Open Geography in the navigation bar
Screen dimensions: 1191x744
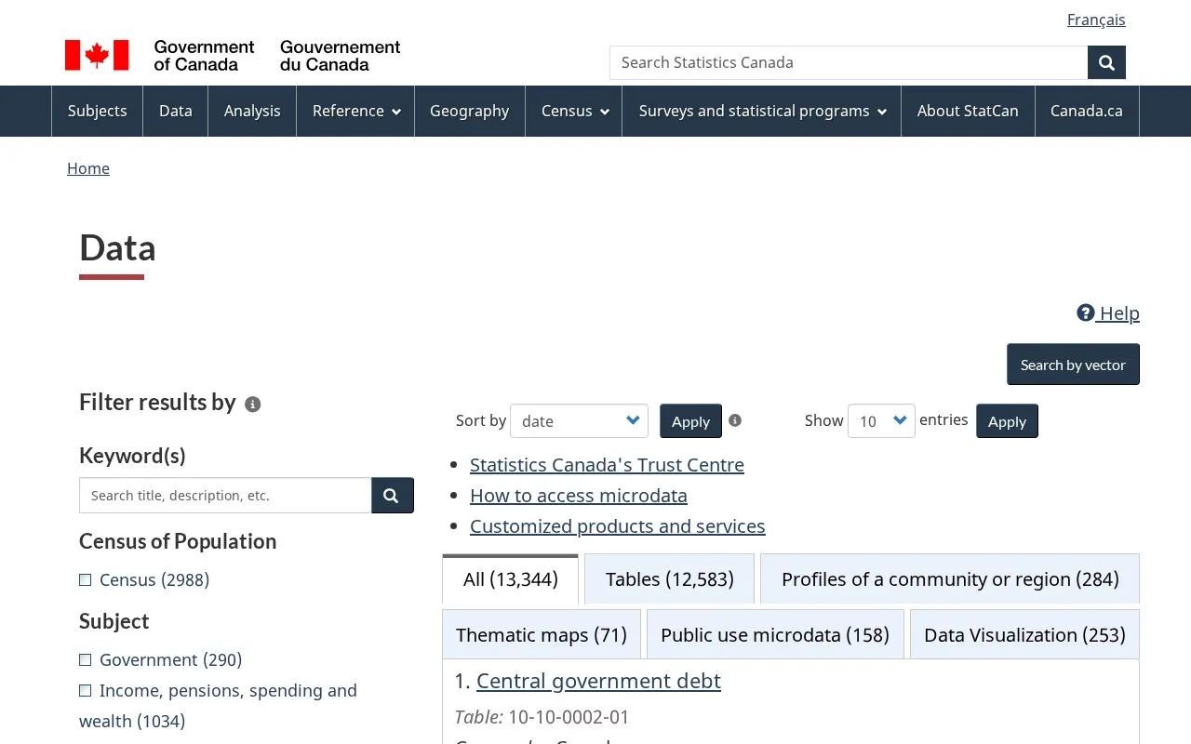(470, 111)
